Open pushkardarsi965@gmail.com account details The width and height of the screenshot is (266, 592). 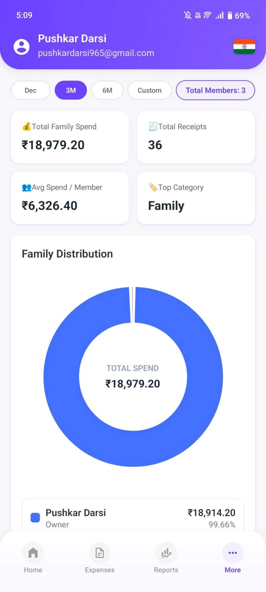[96, 53]
